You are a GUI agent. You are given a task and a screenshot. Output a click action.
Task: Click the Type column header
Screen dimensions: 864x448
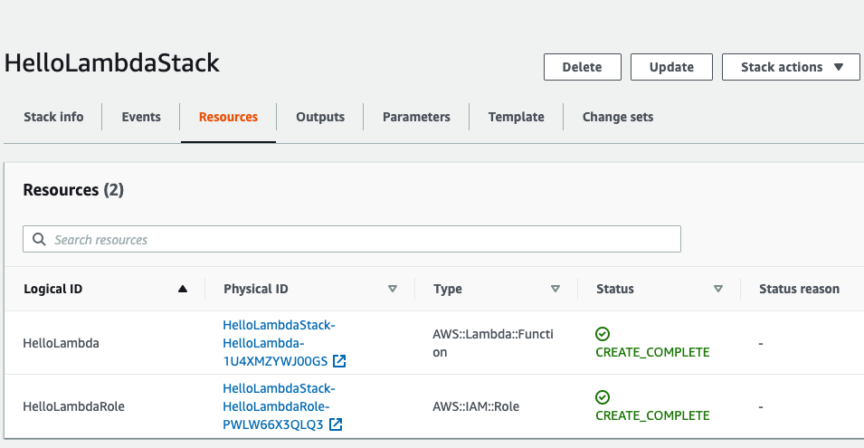point(448,289)
